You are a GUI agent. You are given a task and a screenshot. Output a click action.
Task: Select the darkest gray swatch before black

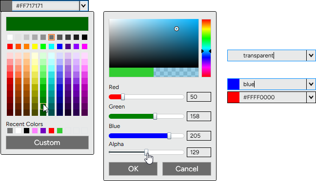click(x=77, y=37)
